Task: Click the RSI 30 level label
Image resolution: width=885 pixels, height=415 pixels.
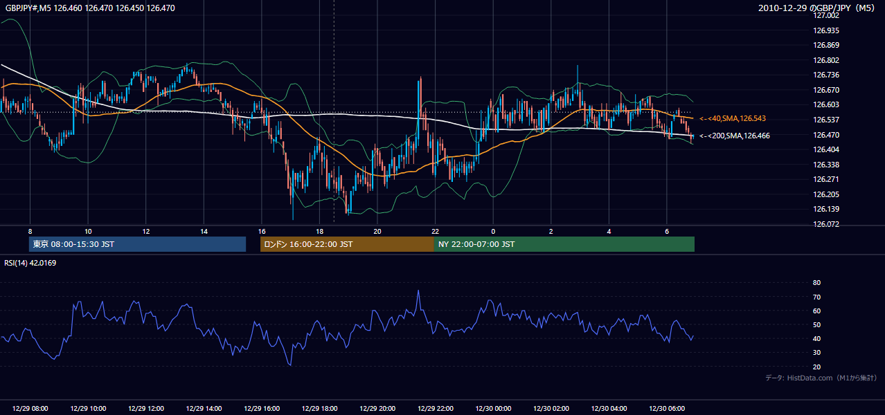Action: click(816, 353)
